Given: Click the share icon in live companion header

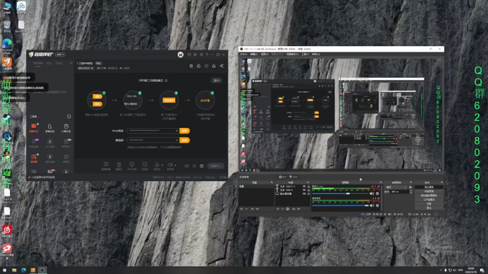Looking at the screenshot, I should [221, 66].
